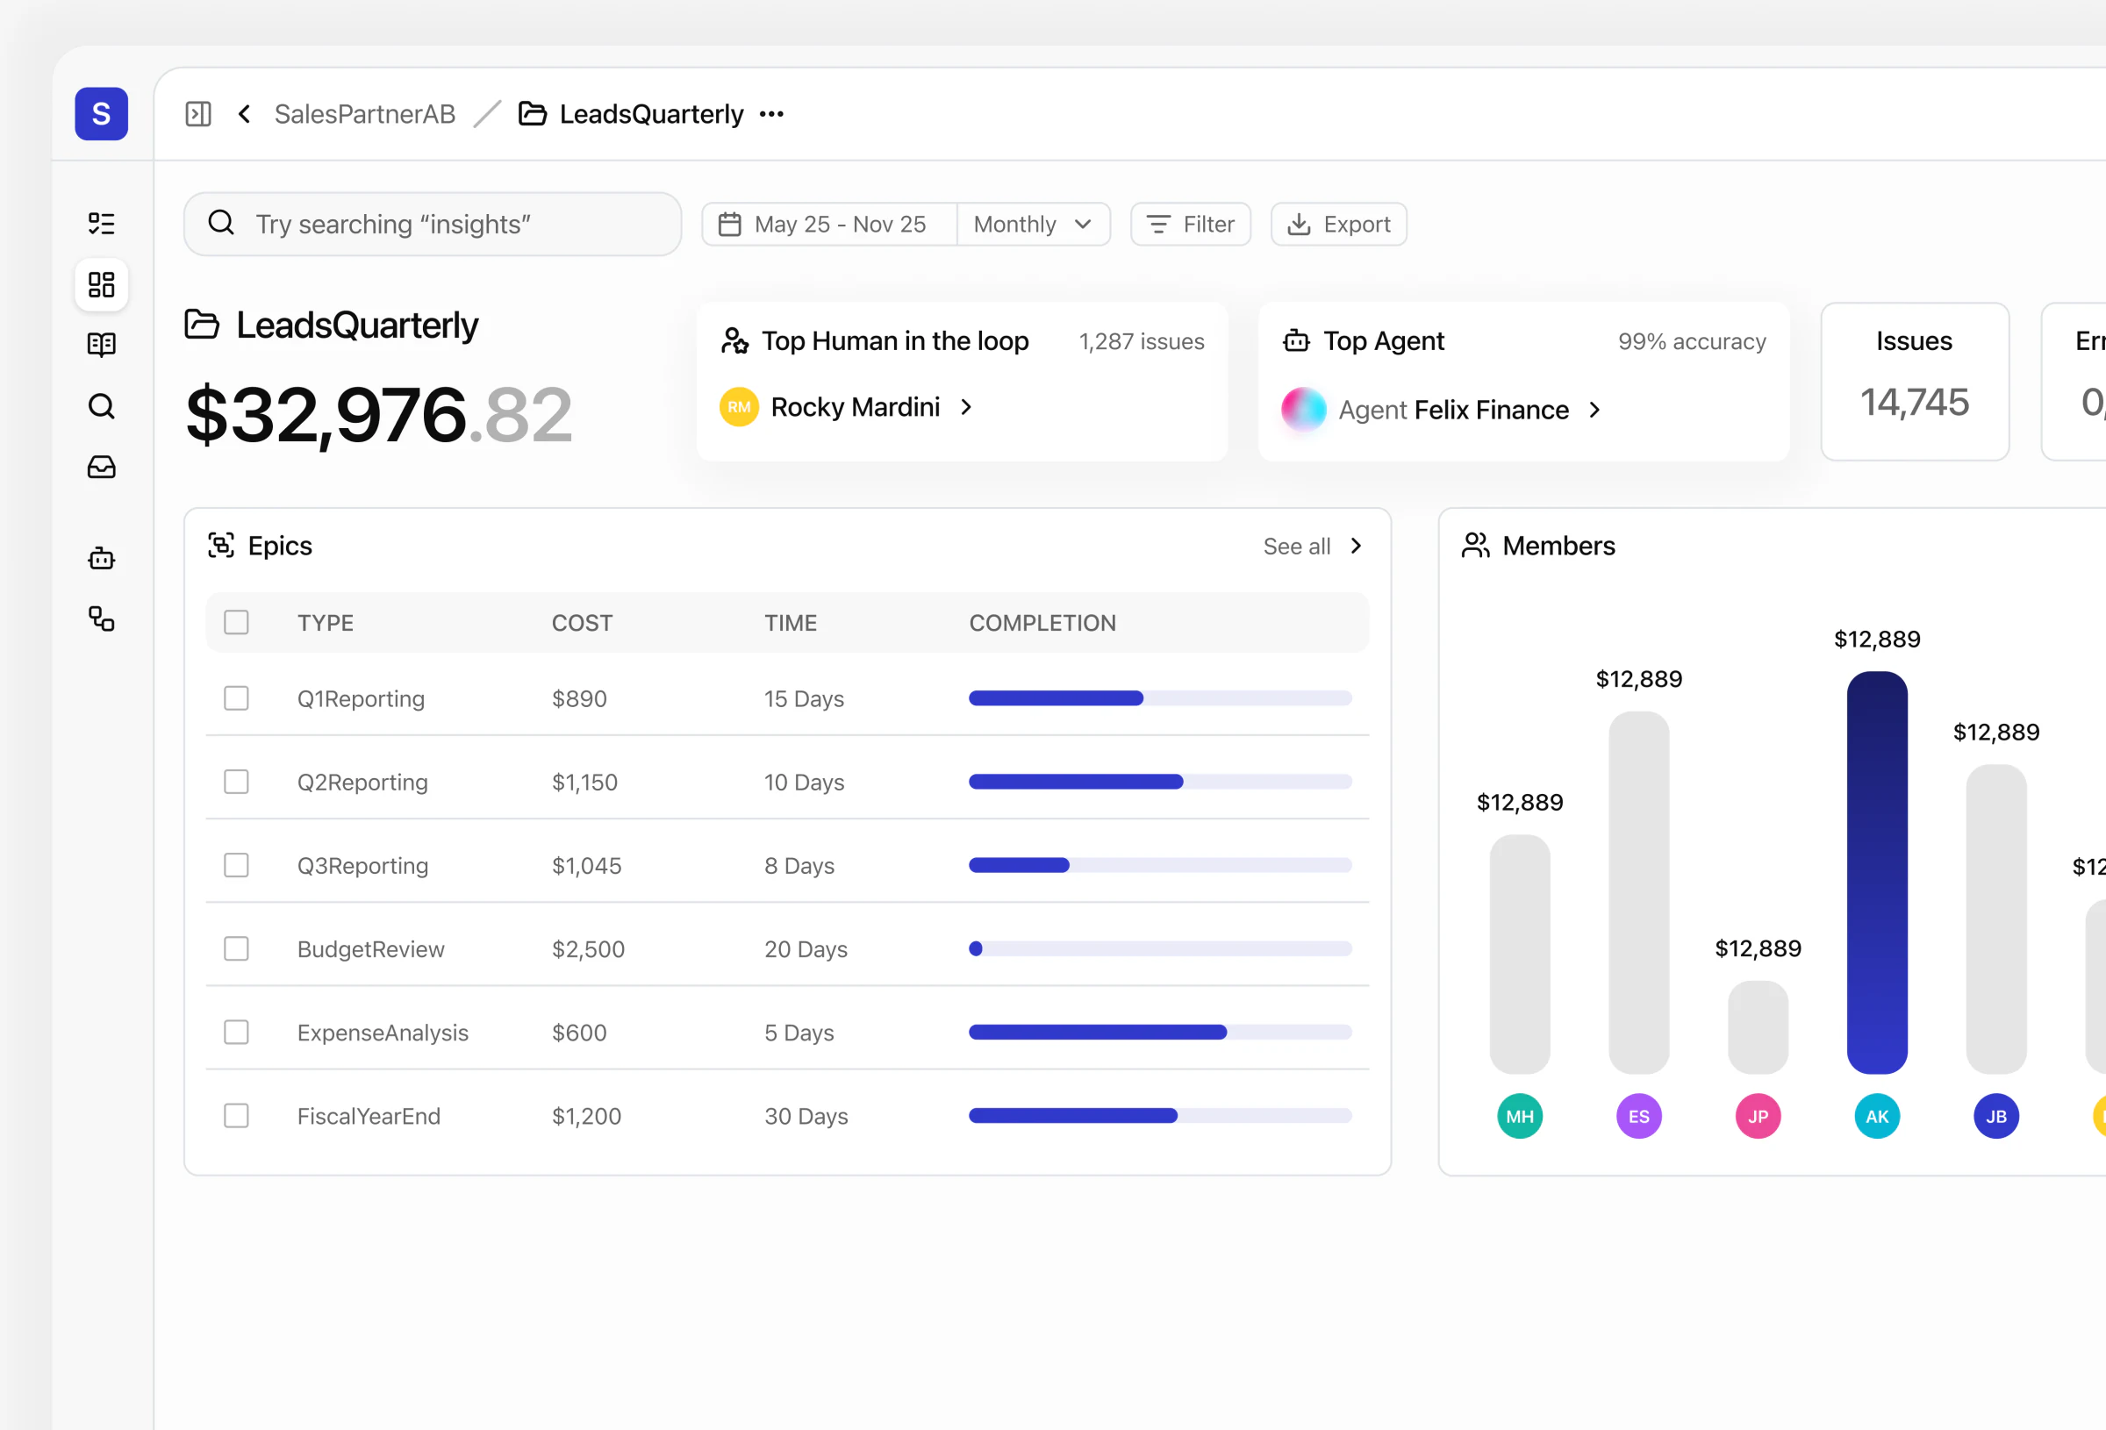Click LeadsQuarterly in the breadcrumb
Screen dimensions: 2106x1430
coord(650,114)
